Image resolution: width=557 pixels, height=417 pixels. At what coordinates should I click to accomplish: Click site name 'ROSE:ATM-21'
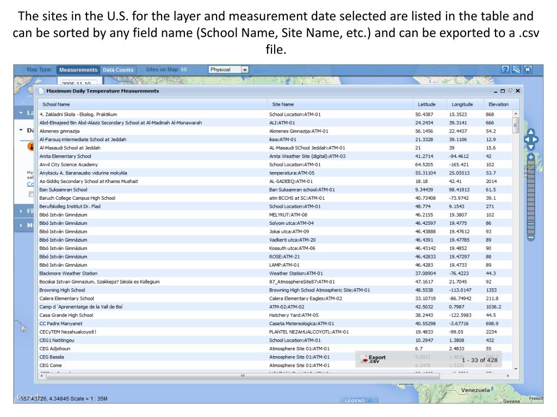coord(284,257)
